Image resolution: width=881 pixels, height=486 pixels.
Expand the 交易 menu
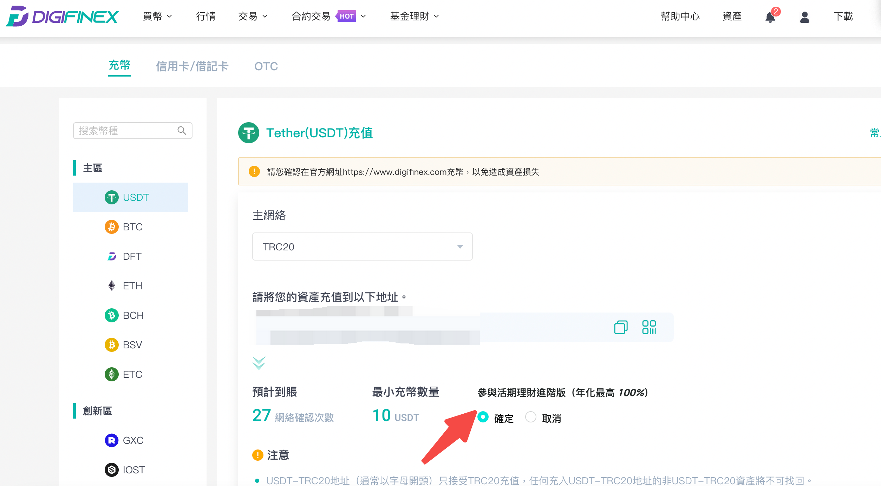pos(253,16)
